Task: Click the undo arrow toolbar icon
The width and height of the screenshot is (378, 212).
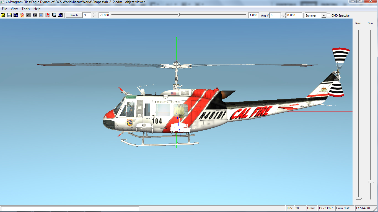Action: point(29,15)
